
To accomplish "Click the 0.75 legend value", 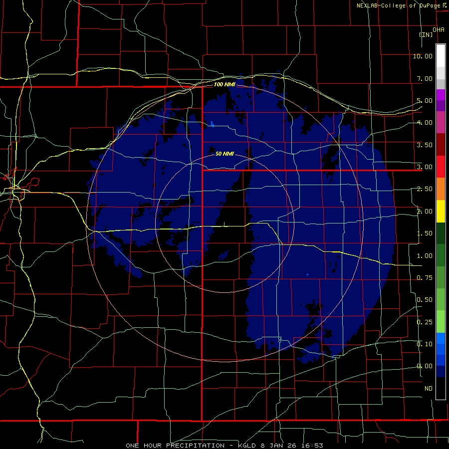I will tap(425, 278).
